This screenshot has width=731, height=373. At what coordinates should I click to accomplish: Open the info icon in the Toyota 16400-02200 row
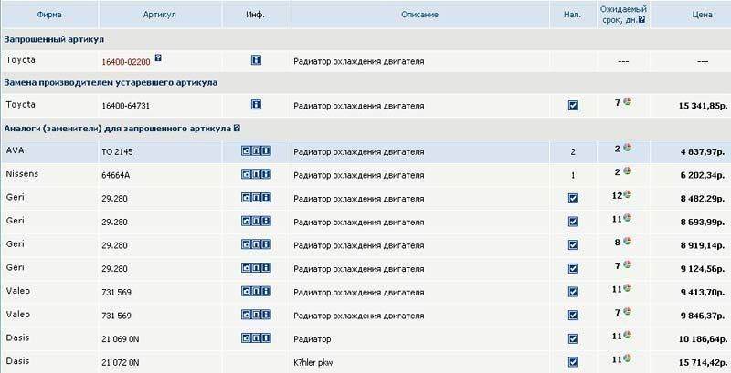click(x=256, y=60)
